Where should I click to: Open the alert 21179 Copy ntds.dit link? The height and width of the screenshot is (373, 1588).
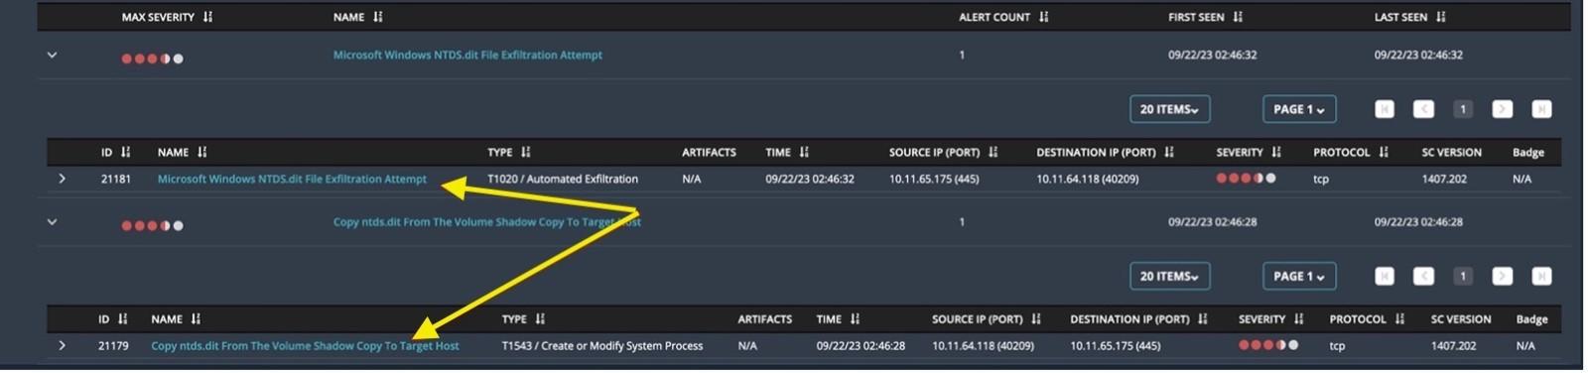click(x=305, y=346)
